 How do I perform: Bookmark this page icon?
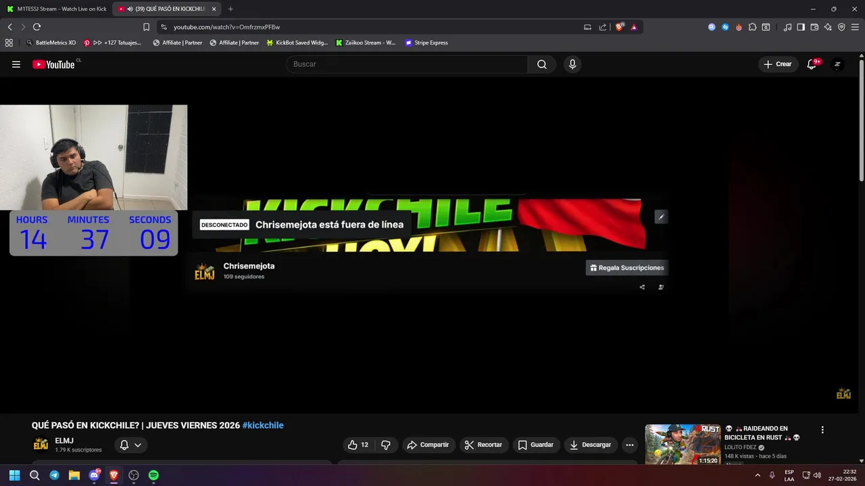point(146,27)
